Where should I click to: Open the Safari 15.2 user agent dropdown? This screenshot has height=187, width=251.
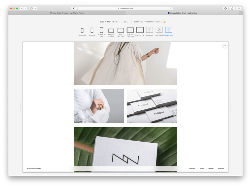[148, 21]
